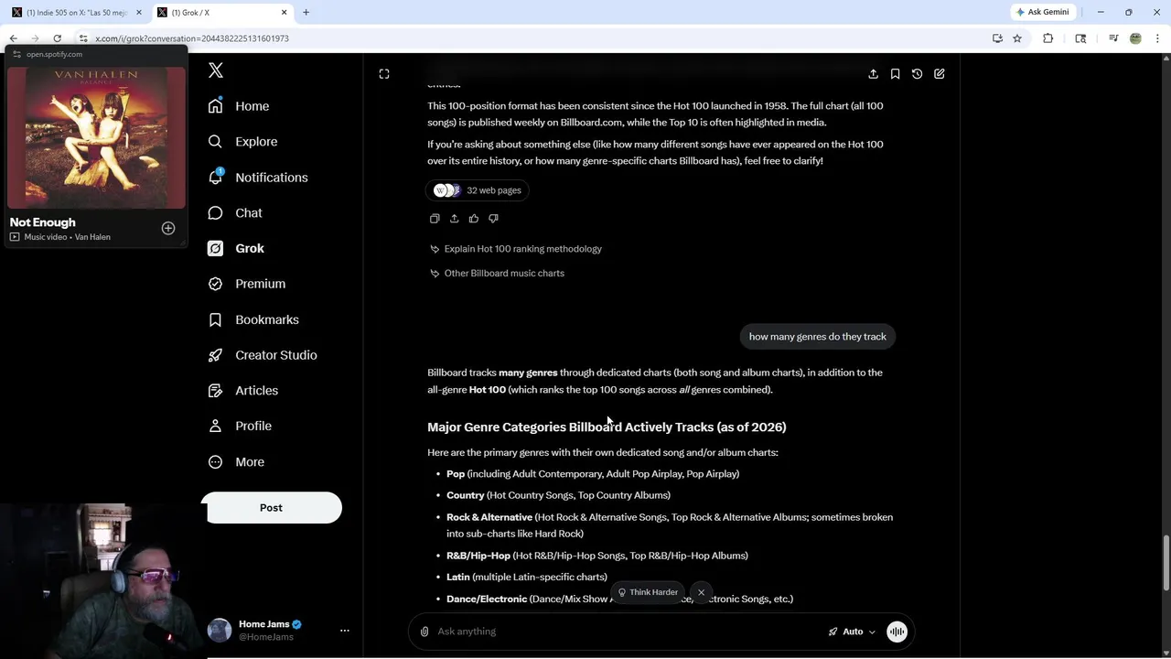
Task: Toggle Grok full screen expand icon
Action: 384,74
